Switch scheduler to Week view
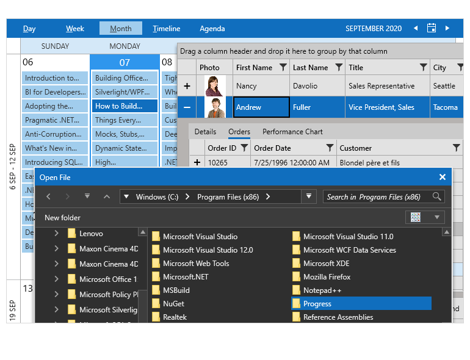Screen dimensions: 470x360 pyautogui.click(x=75, y=29)
